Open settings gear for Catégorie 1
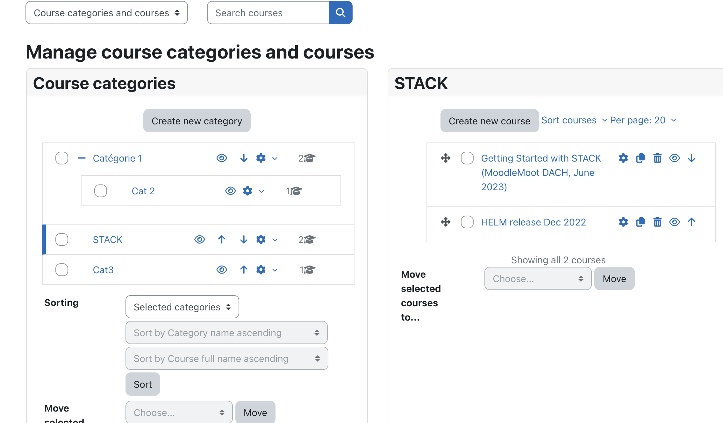Image resolution: width=723 pixels, height=423 pixels. [x=261, y=158]
